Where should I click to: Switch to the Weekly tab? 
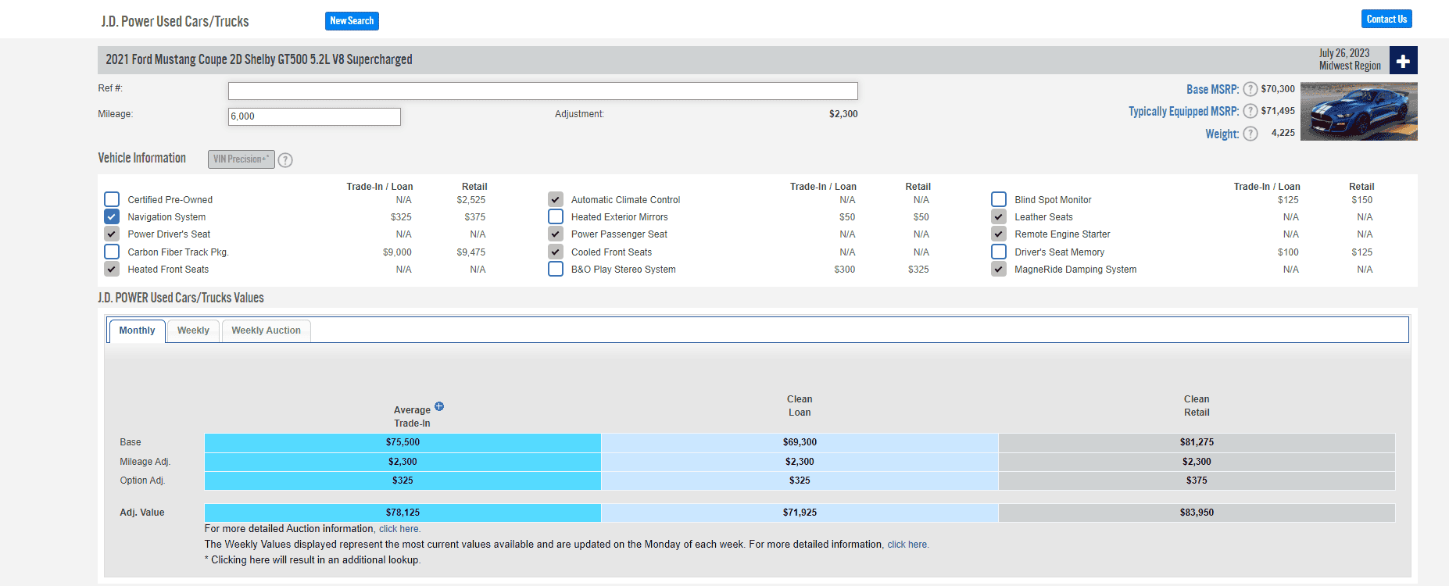[x=193, y=331]
